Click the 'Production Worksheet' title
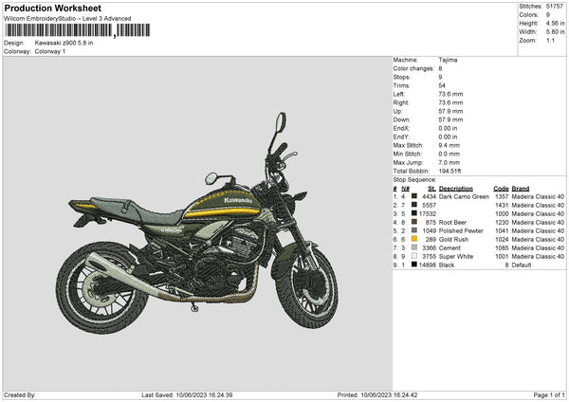The height and width of the screenshot is (402, 569). tap(52, 8)
